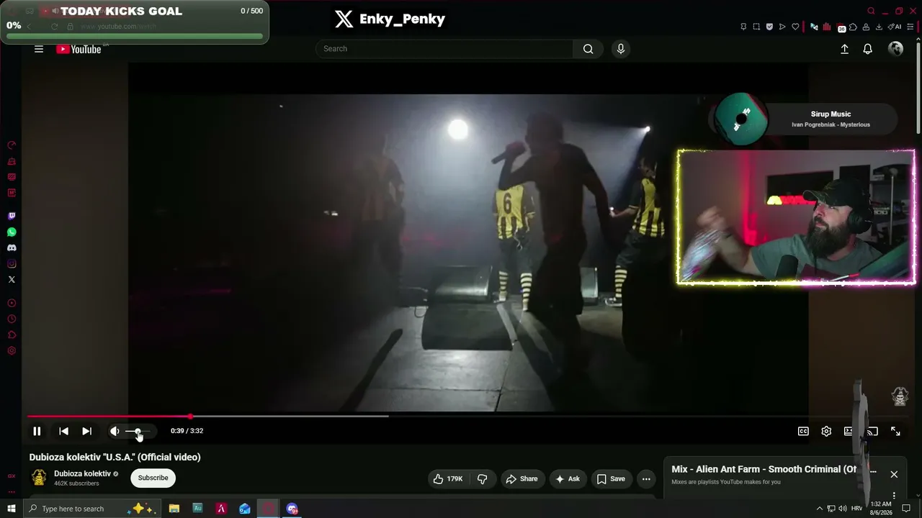Open the video player settings gear

(826, 431)
